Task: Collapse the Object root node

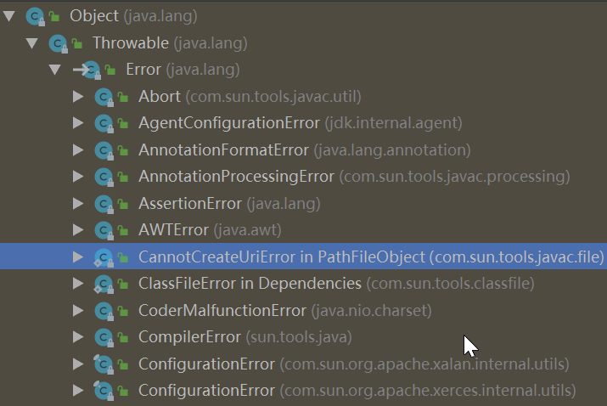Action: [x=9, y=15]
